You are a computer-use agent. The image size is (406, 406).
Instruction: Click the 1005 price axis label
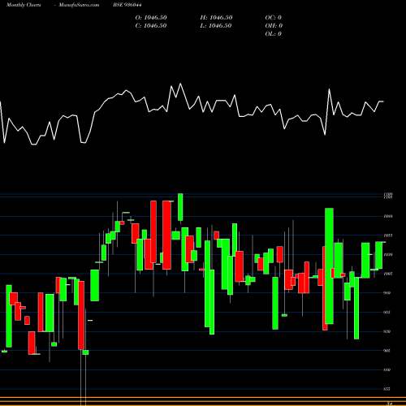(x=387, y=274)
